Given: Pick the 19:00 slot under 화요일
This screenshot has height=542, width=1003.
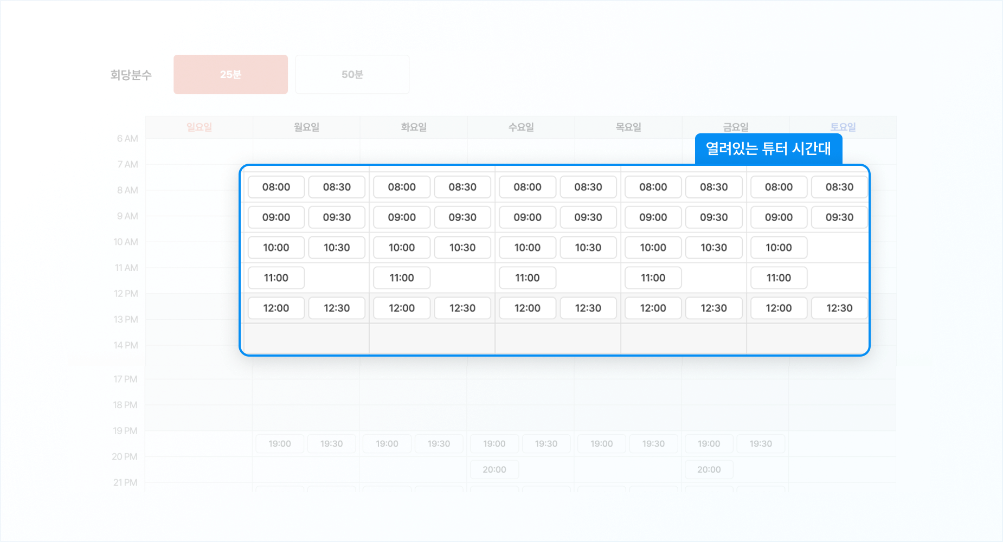Looking at the screenshot, I should pos(387,443).
